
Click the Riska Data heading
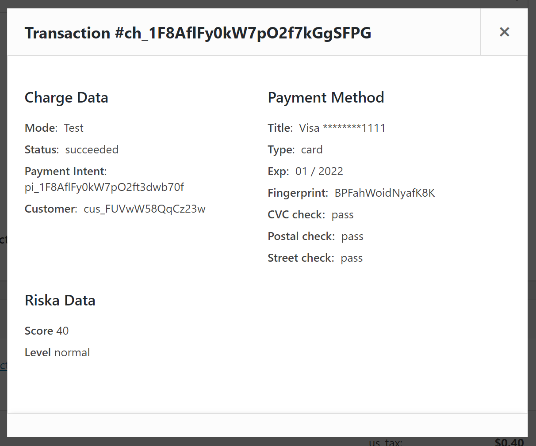60,301
